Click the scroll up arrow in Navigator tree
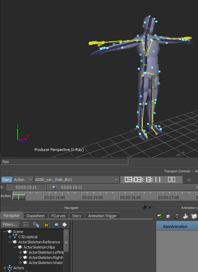The width and height of the screenshot is (198, 272). tap(66, 232)
